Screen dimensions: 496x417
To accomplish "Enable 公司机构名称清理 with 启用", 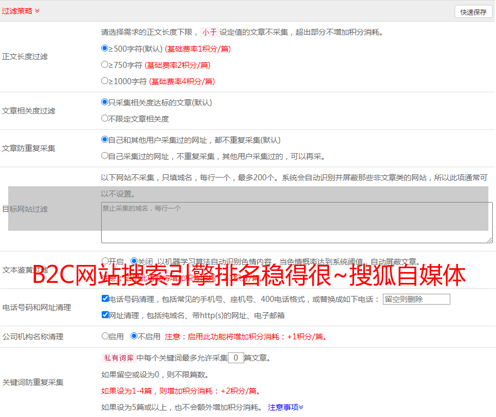I will point(105,336).
